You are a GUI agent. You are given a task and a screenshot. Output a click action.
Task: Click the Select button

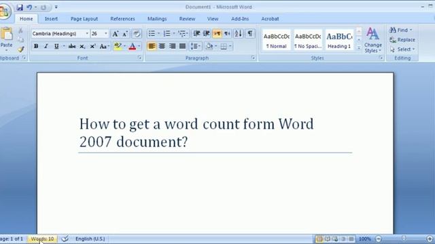pyautogui.click(x=402, y=49)
